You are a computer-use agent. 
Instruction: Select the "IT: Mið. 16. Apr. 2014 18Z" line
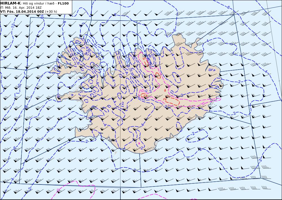click(x=21, y=8)
